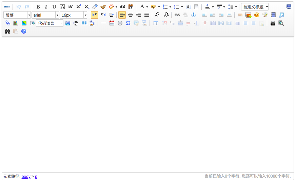296x182 pixels.
Task: Click the select all icon
Action: (188, 7)
